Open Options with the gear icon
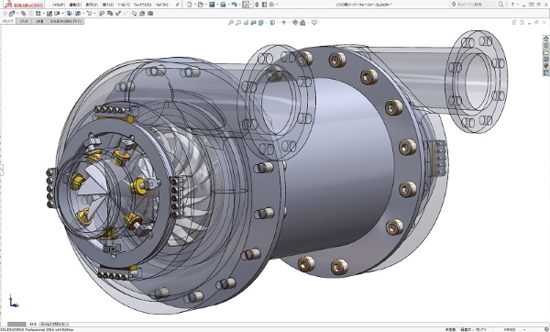Image resolution: width=550 pixels, height=332 pixels. pos(271,5)
